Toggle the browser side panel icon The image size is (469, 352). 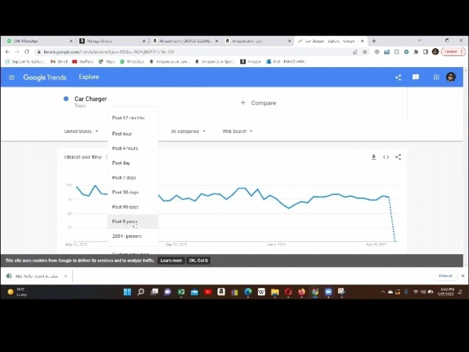pyautogui.click(x=426, y=52)
